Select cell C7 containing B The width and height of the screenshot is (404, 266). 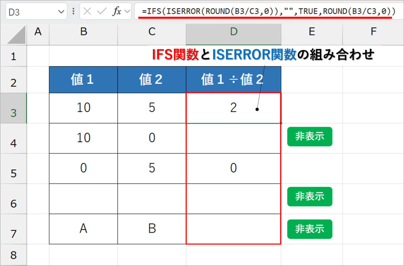[152, 229]
